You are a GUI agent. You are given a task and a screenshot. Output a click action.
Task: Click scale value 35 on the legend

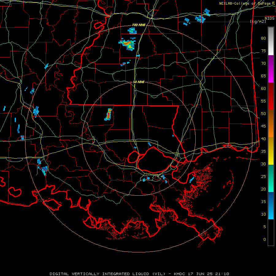point(263,151)
